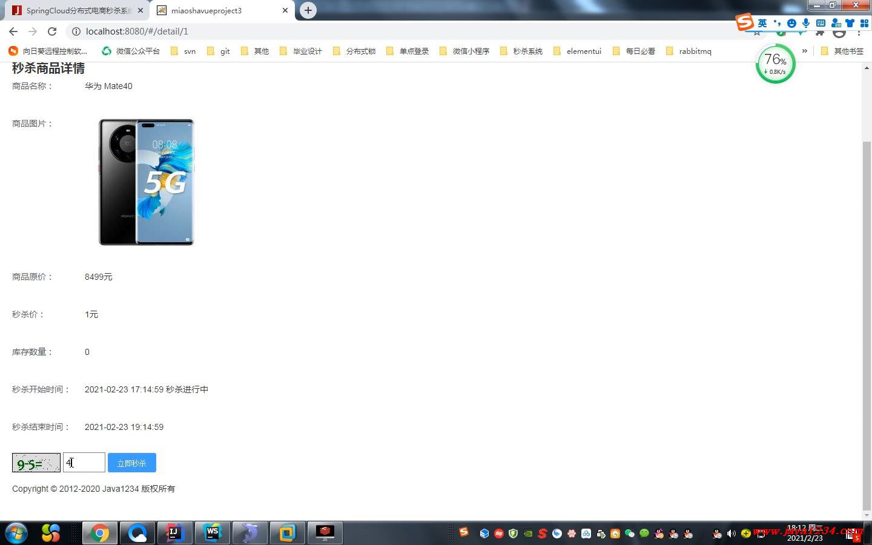
Task: Open blue Q browser in taskbar
Action: [x=137, y=533]
